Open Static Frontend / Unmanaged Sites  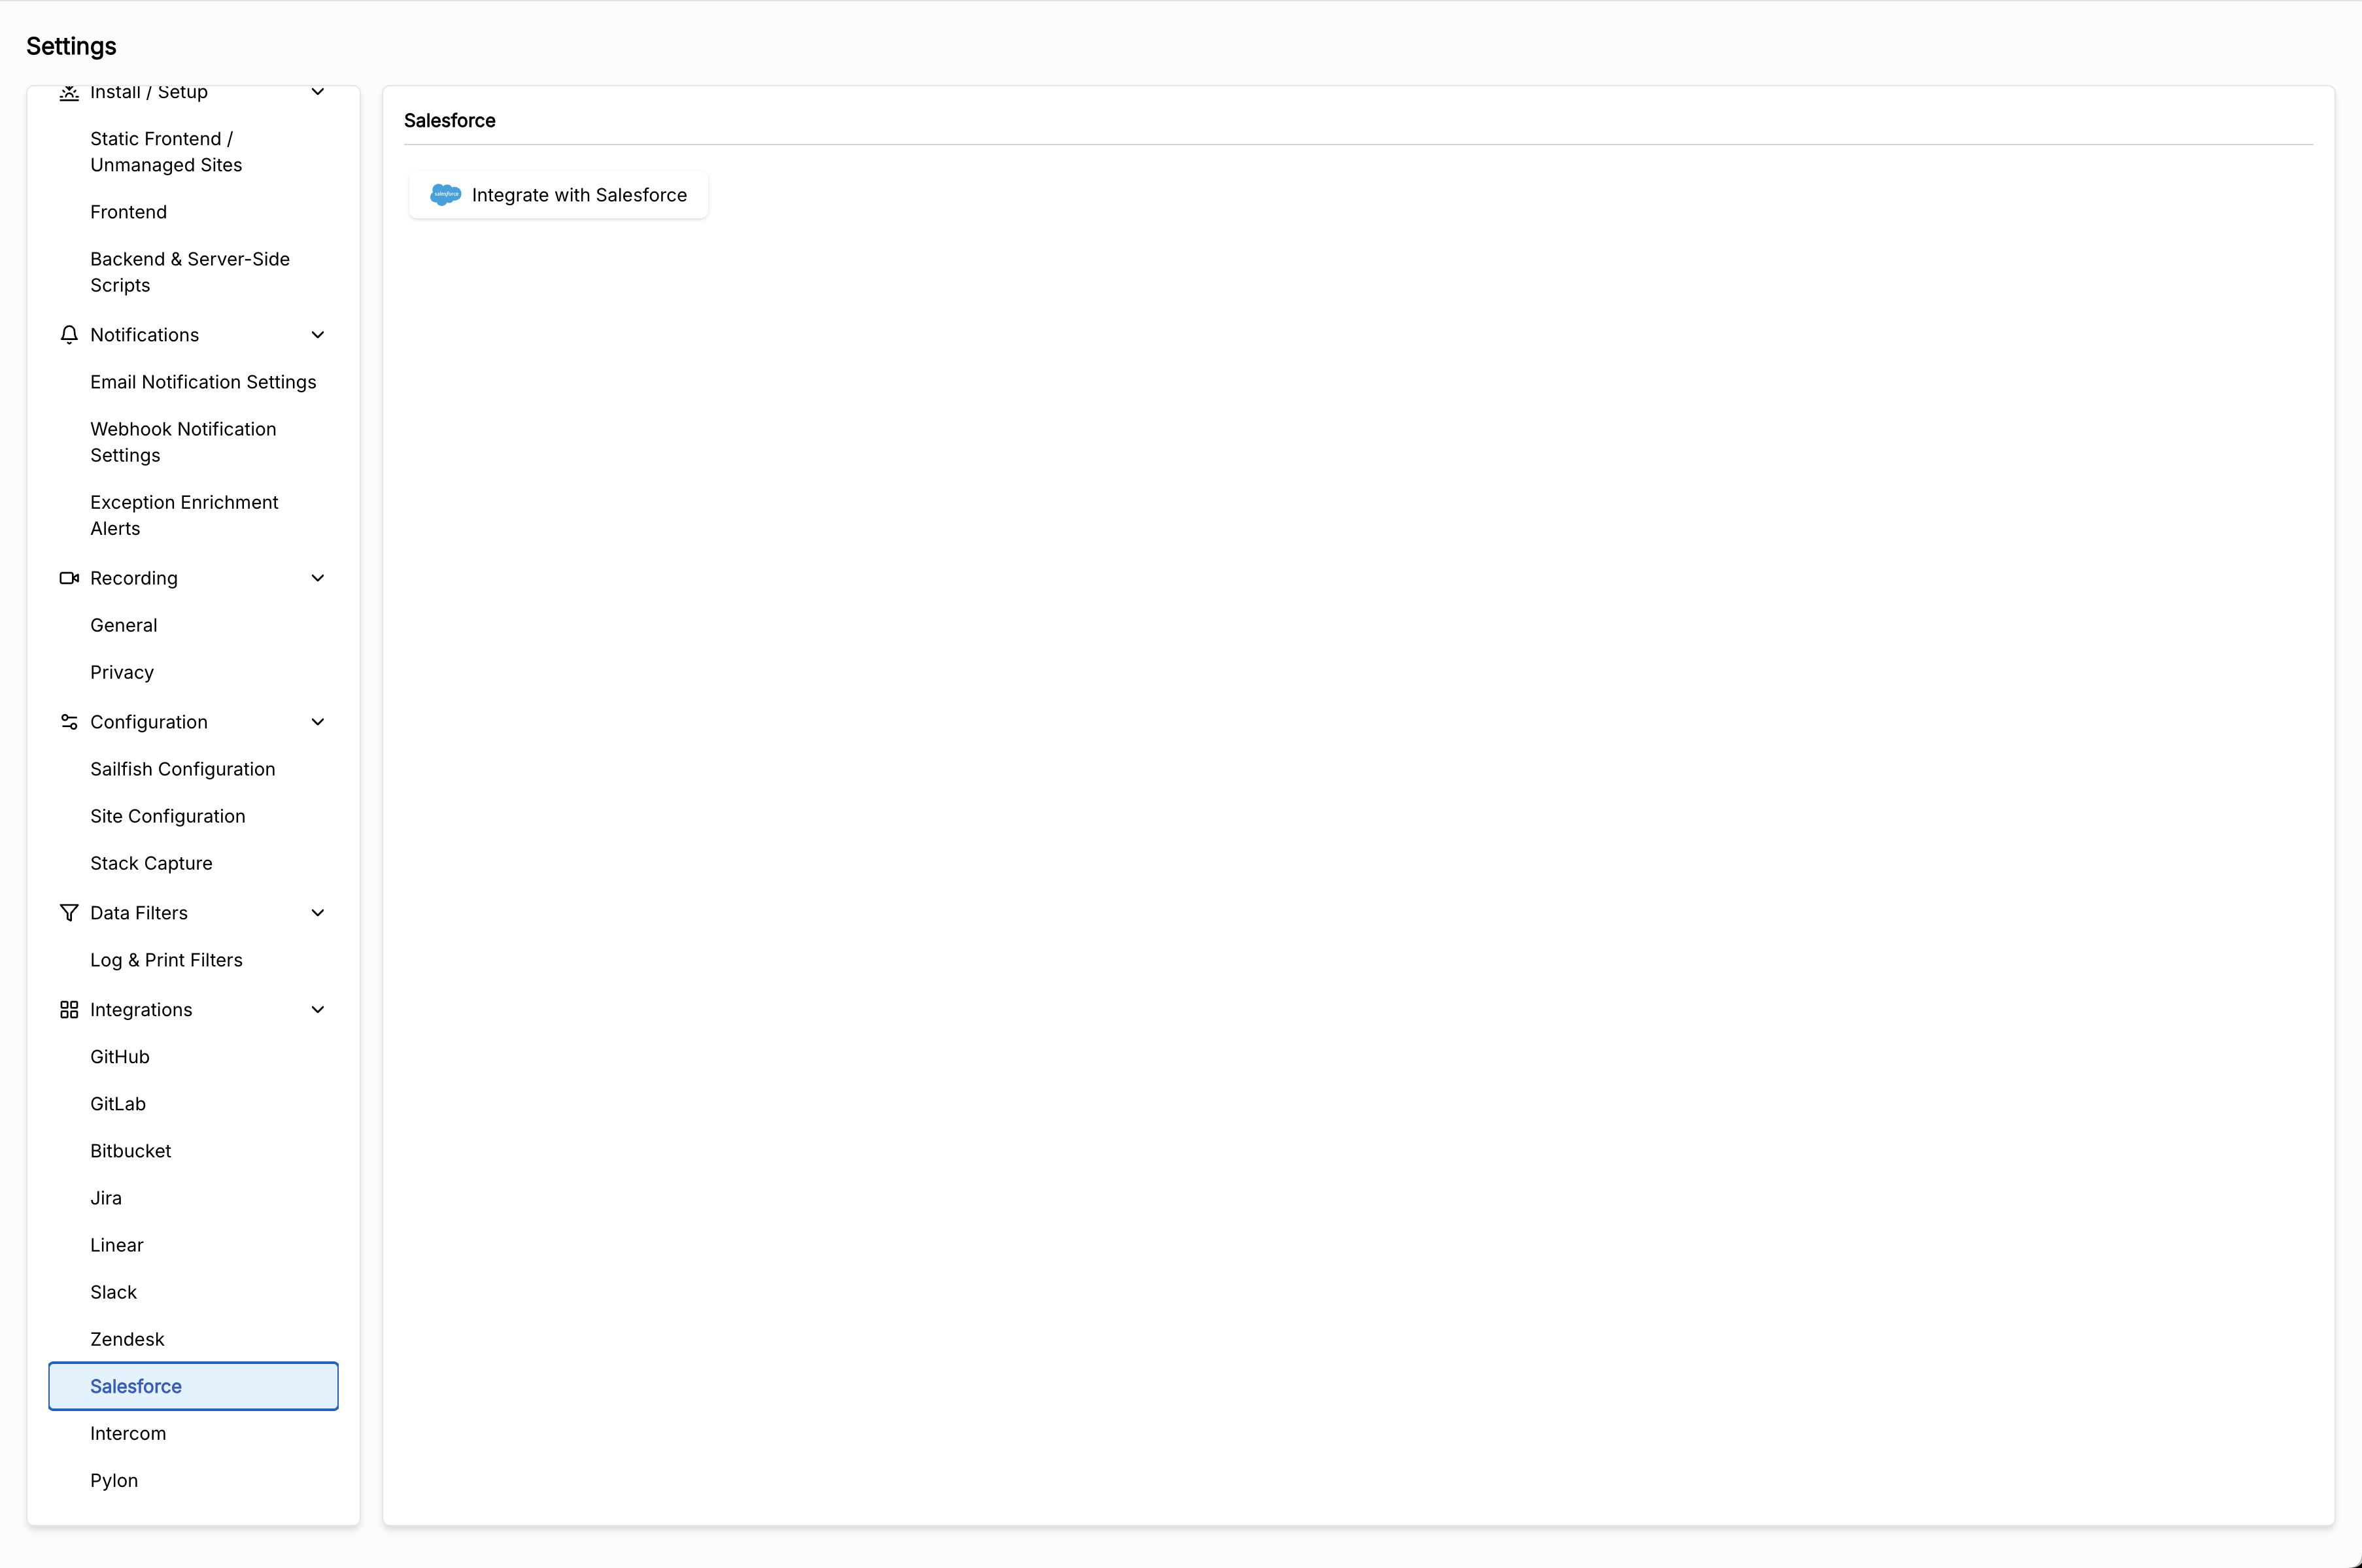click(x=193, y=152)
